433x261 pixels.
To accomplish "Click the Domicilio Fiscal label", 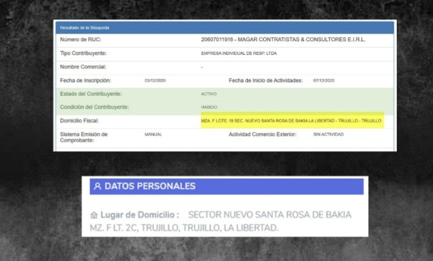I will 79,121.
